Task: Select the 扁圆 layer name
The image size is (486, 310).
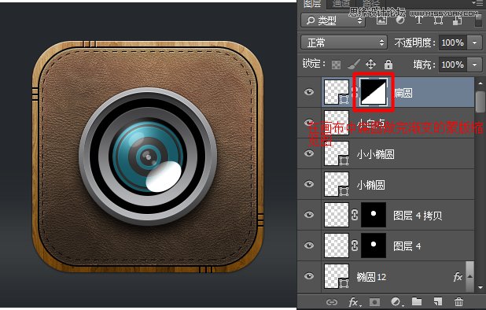Action: [x=403, y=92]
